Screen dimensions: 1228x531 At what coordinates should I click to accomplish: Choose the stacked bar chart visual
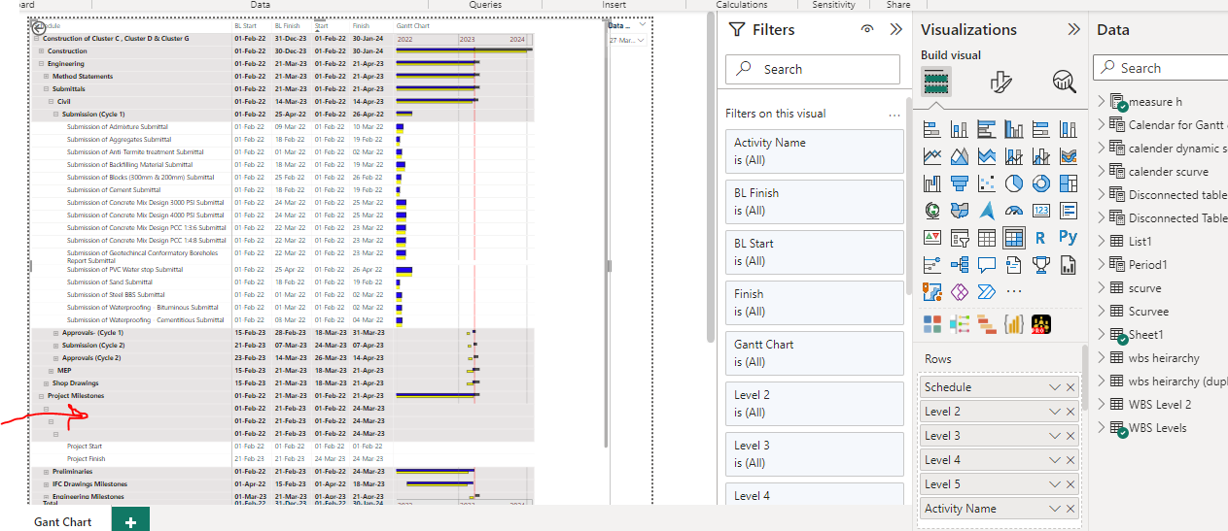pyautogui.click(x=932, y=129)
